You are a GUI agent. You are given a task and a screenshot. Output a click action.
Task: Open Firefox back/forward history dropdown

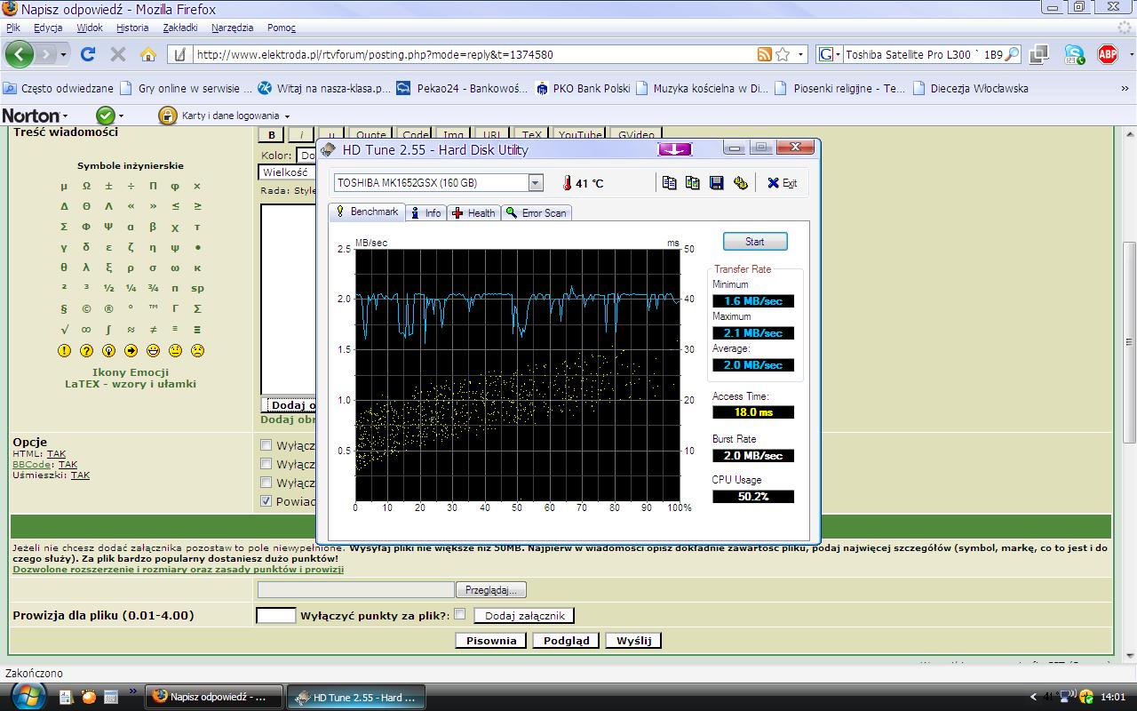63,54
